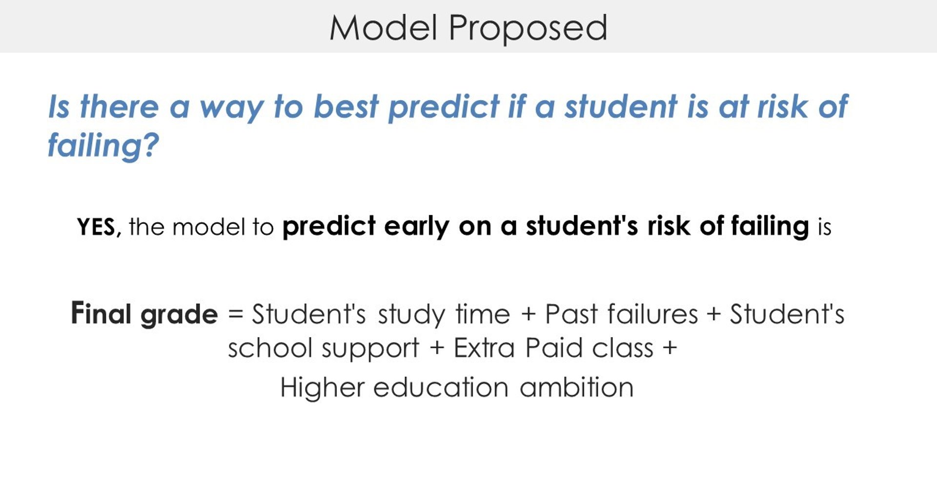
Task: Click the plus sign before 'Past failures'
Action: (528, 314)
